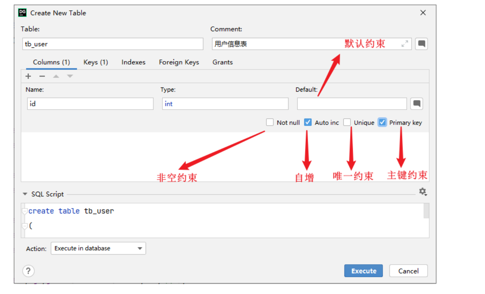
Task: Click the Cancel button
Action: (x=408, y=271)
